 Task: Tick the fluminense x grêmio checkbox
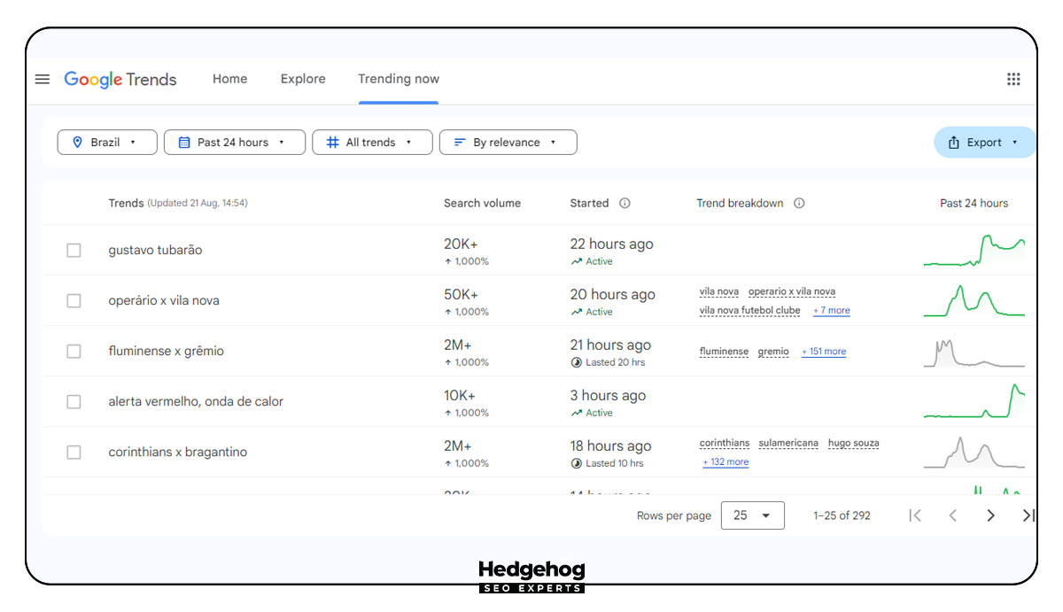click(74, 352)
